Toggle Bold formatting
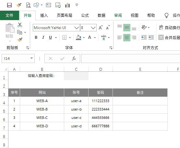 click(36, 37)
